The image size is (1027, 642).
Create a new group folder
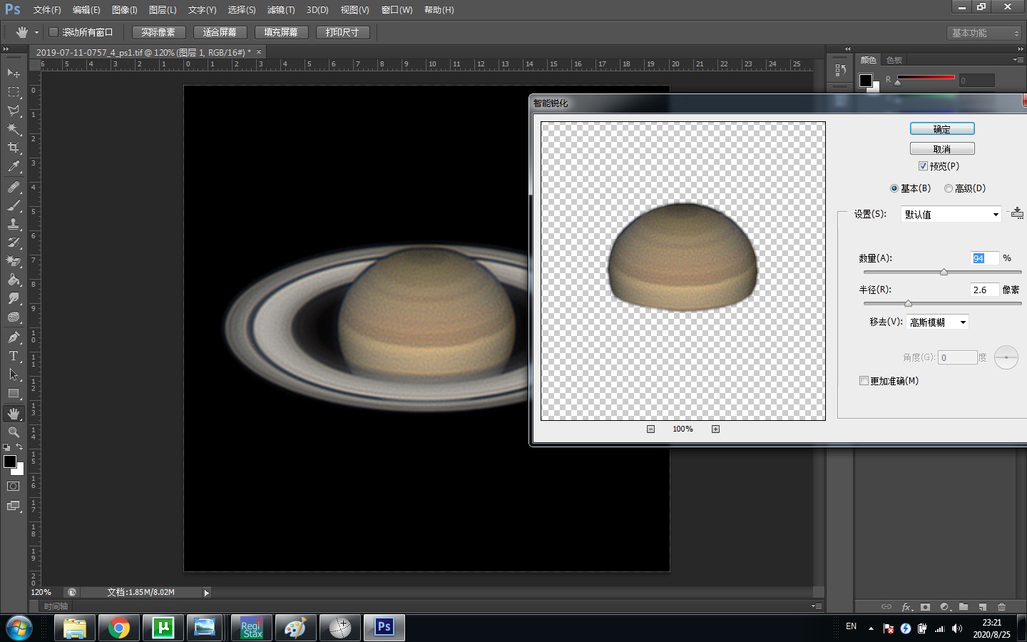pyautogui.click(x=964, y=607)
